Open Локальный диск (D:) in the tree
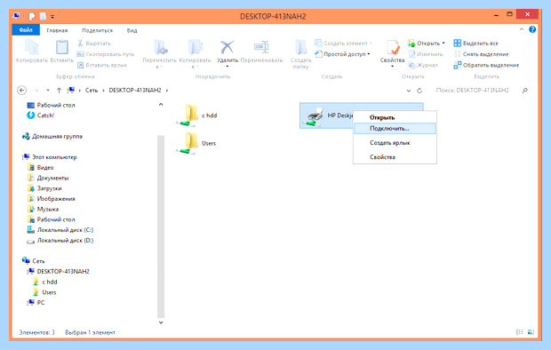 (60, 241)
